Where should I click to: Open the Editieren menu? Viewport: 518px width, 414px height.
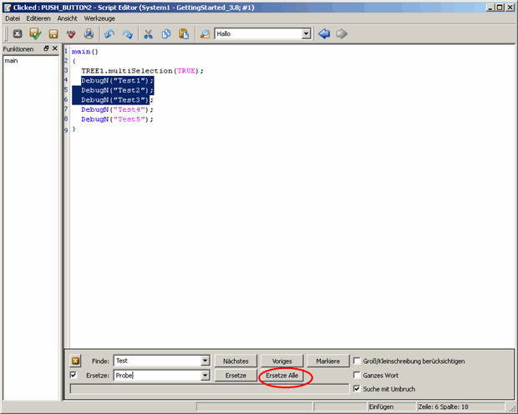[38, 18]
